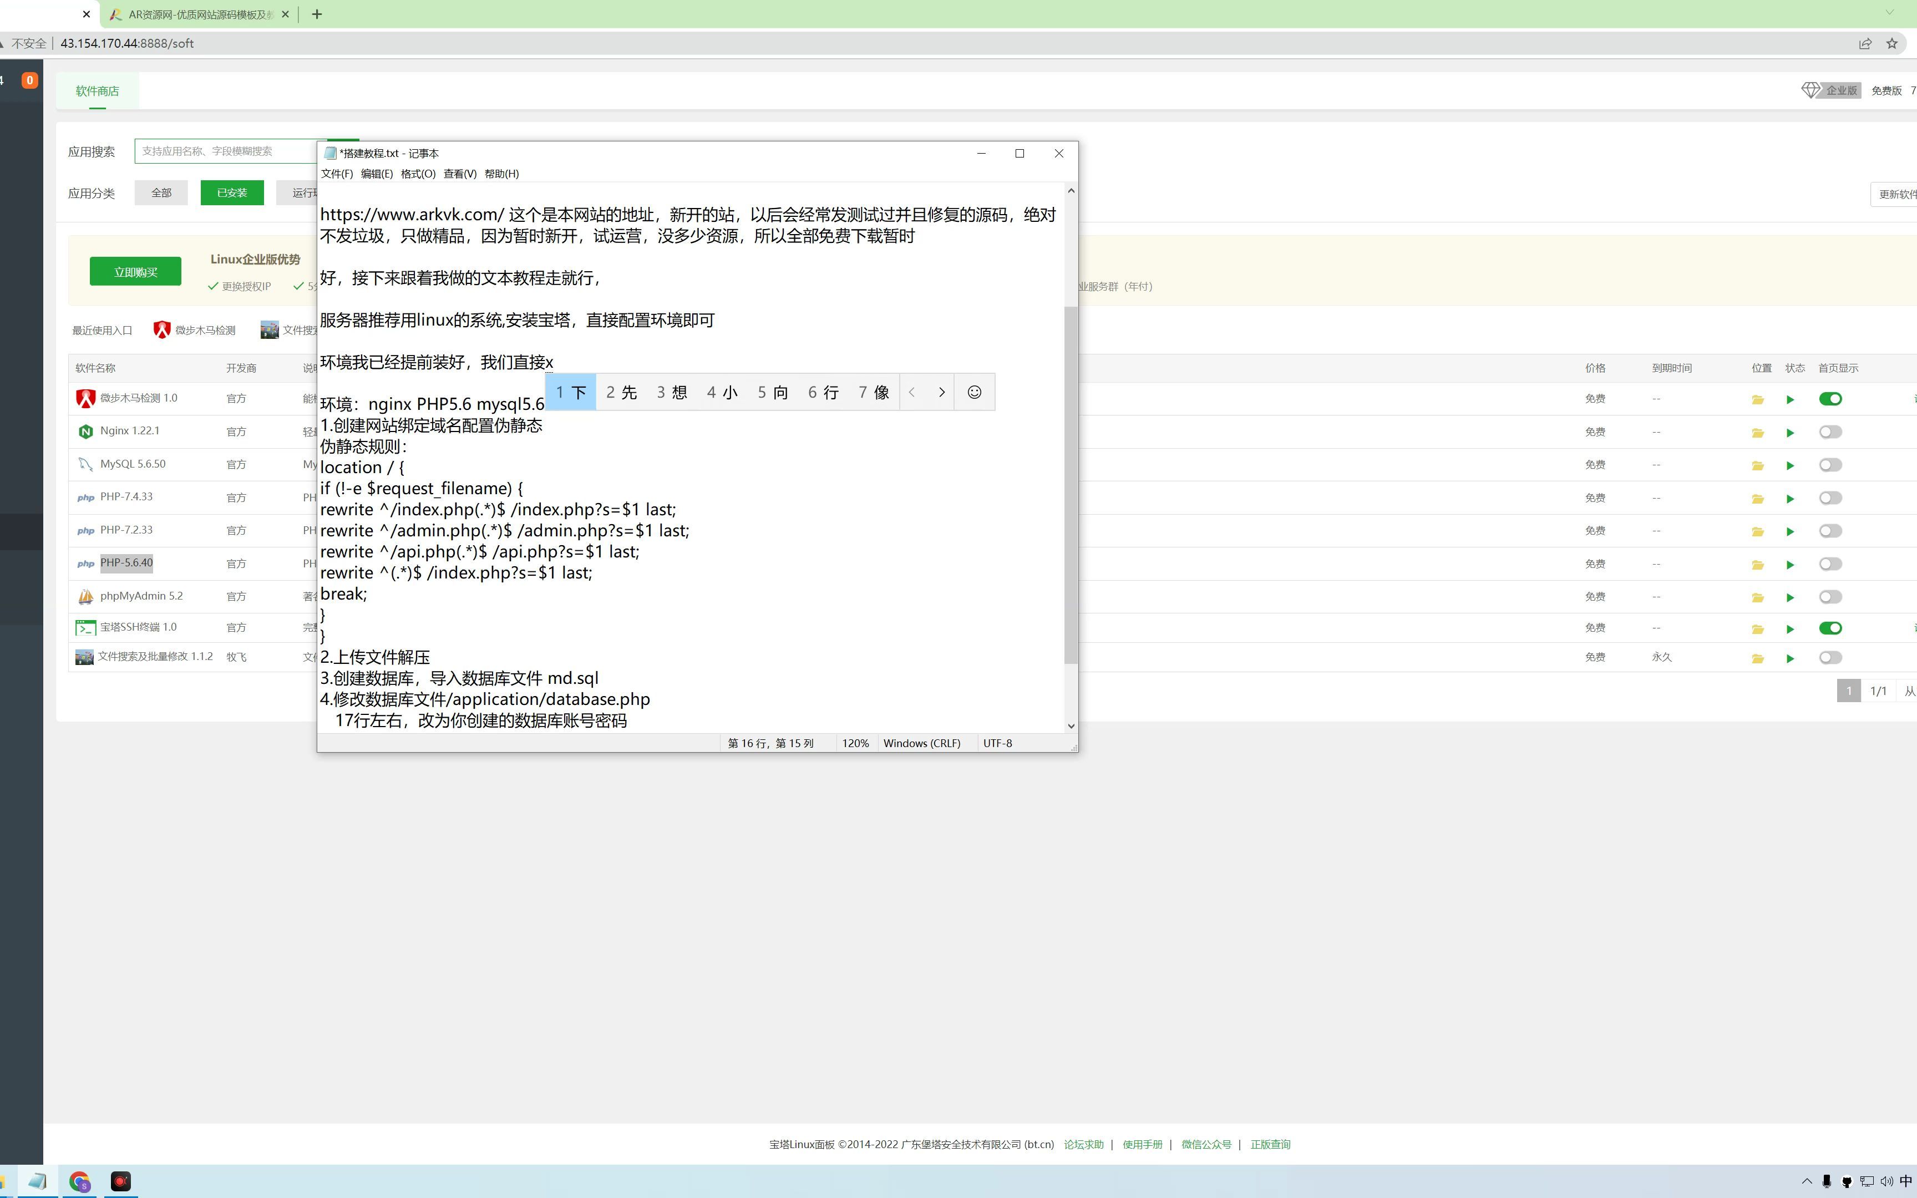
Task: Choose IME candidate 3 想
Action: click(x=672, y=392)
